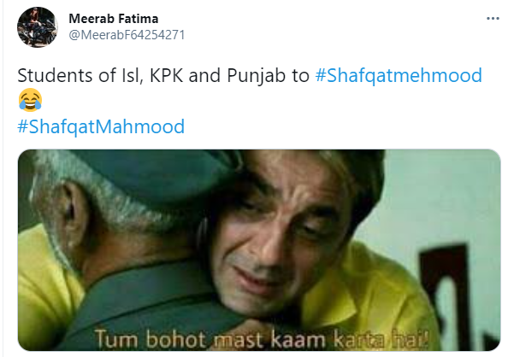Open the attached meme image
Screen dimensions: 514x357
click(x=259, y=250)
